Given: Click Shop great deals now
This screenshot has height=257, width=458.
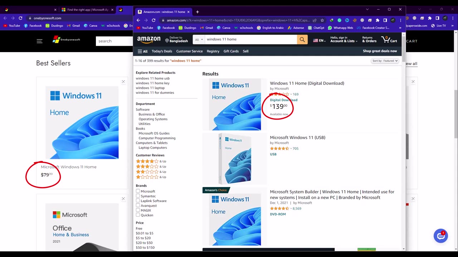Looking at the screenshot, I should [380, 51].
